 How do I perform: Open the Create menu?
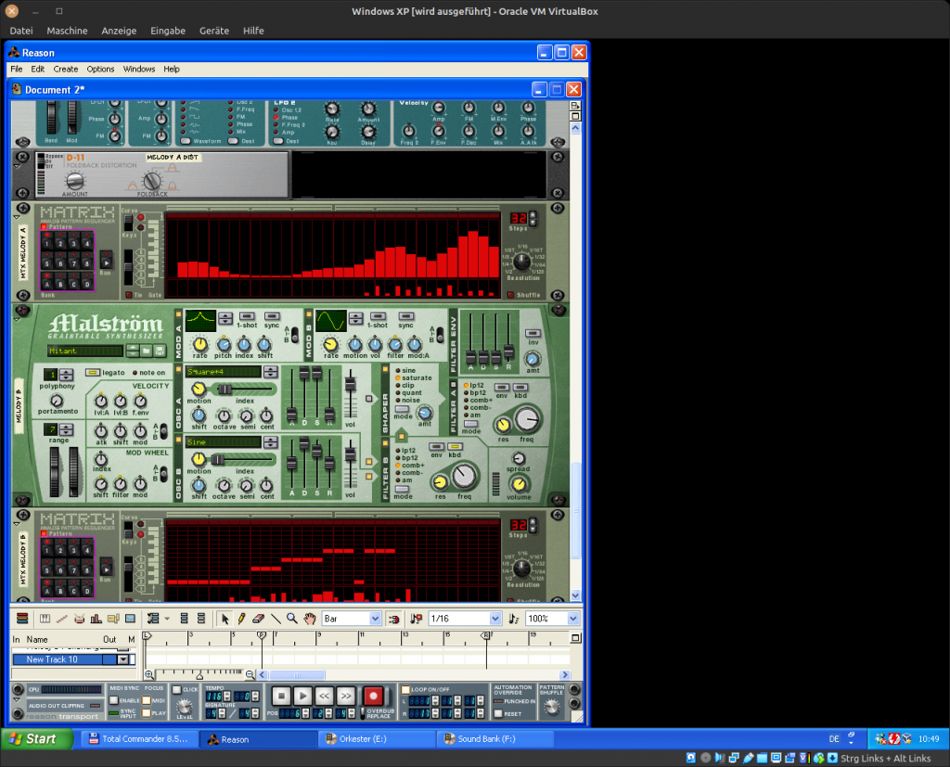[x=66, y=69]
